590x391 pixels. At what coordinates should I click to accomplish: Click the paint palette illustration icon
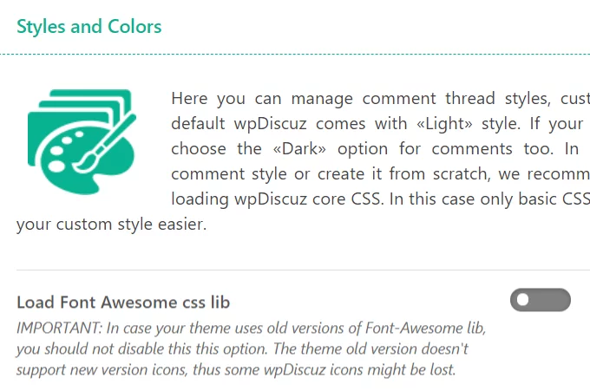[x=82, y=141]
